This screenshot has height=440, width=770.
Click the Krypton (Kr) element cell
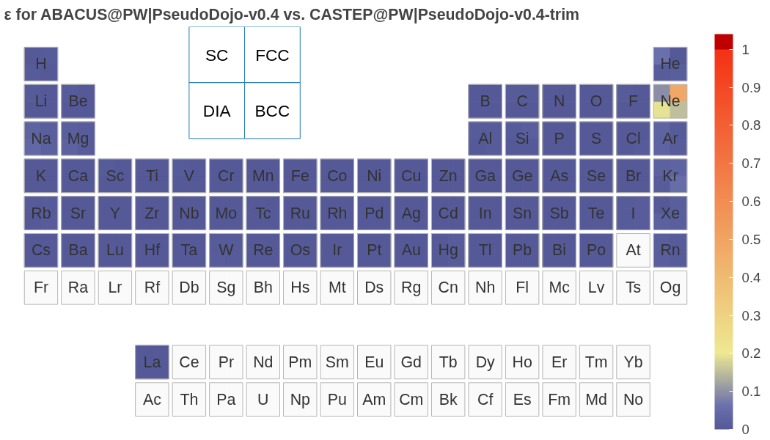[670, 176]
